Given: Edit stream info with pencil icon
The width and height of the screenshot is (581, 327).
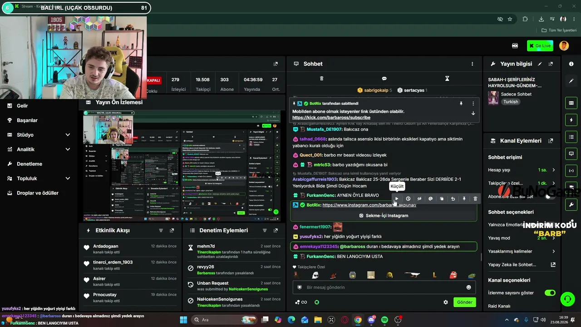Looking at the screenshot, I should click(540, 64).
